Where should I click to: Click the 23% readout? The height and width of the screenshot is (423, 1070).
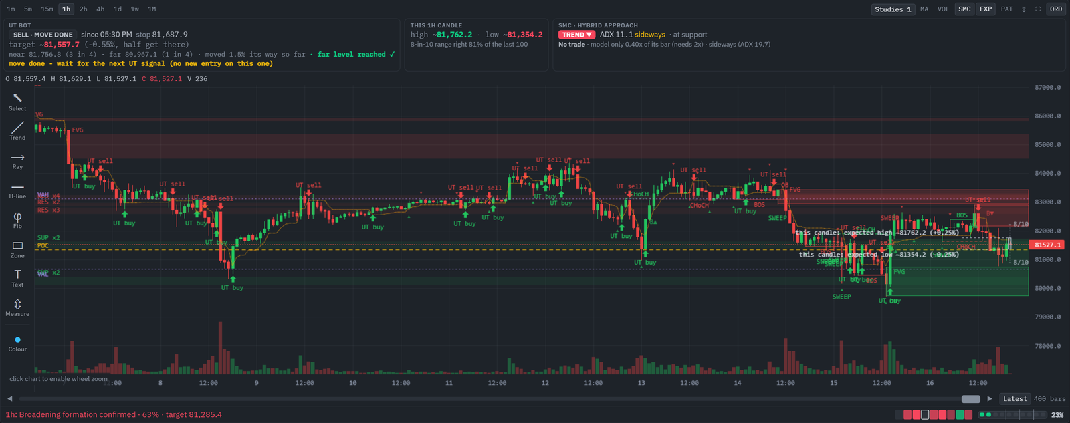[1057, 415]
